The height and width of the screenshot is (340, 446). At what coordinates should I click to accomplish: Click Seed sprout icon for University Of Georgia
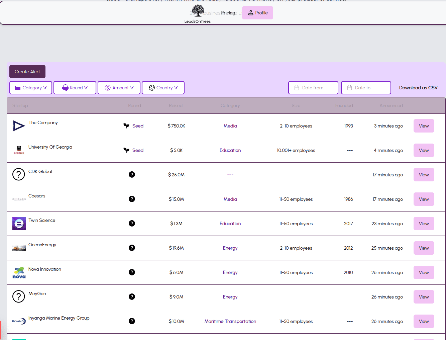click(x=126, y=150)
